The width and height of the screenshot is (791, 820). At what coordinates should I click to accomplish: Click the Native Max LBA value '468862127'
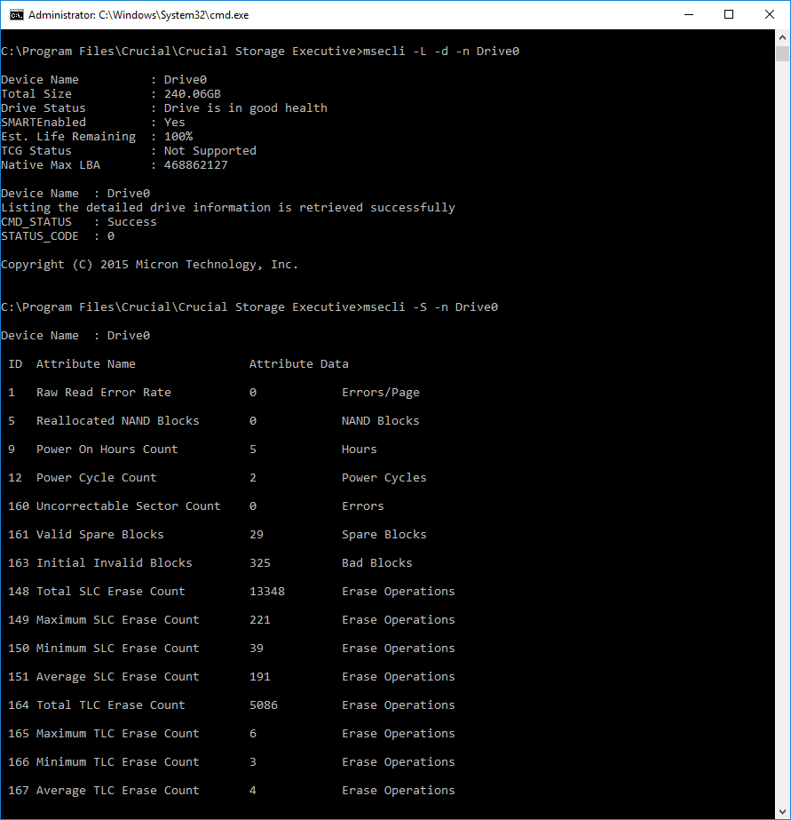coord(196,164)
